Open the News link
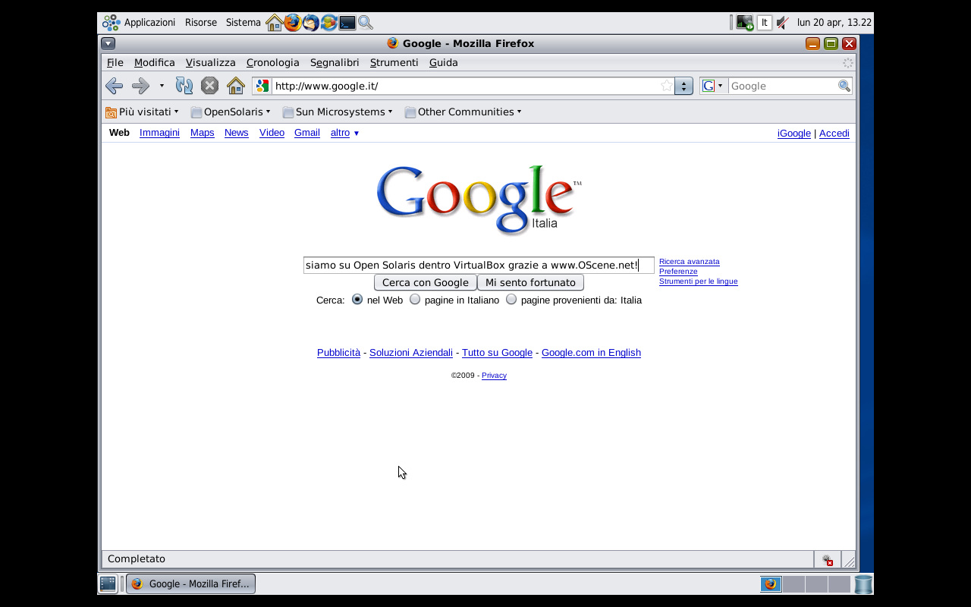971x607 pixels. click(x=237, y=133)
